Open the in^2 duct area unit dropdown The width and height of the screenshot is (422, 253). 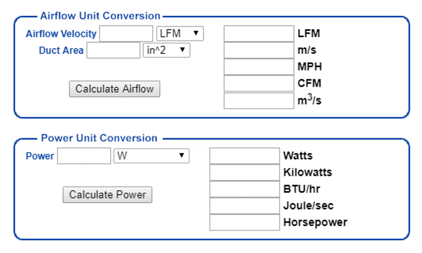(x=166, y=50)
